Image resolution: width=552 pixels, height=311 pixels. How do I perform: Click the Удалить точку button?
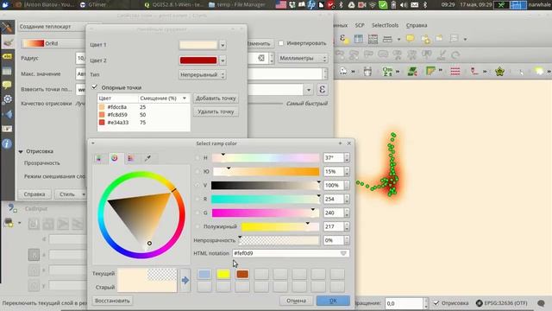216,111
